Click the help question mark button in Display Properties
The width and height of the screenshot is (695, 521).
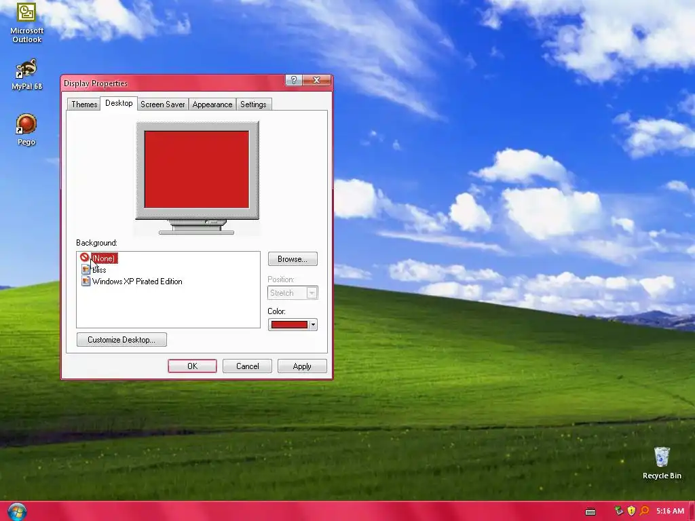coord(293,80)
